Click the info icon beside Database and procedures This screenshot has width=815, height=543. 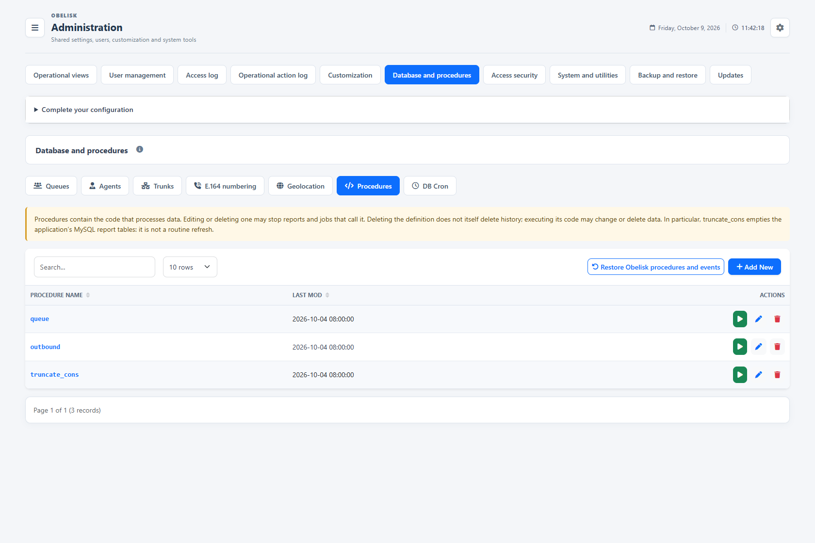(x=140, y=149)
